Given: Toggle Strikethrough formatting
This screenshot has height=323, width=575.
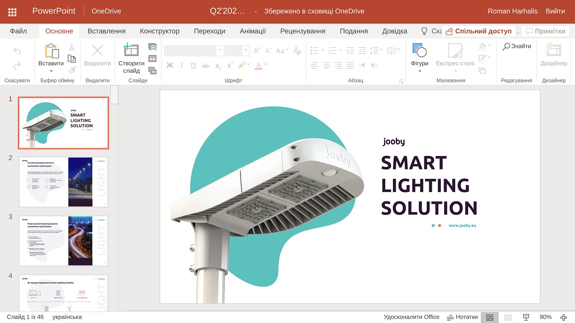Looking at the screenshot, I should [x=206, y=66].
